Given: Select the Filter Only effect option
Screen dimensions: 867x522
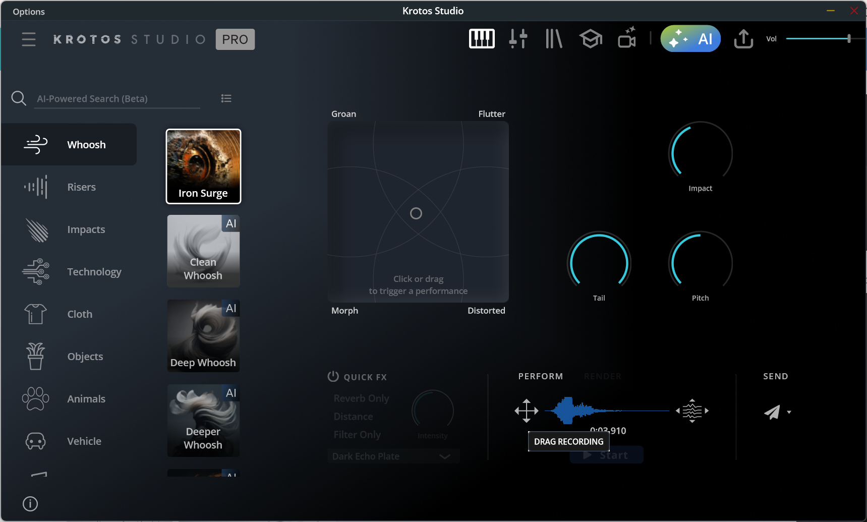Looking at the screenshot, I should [357, 435].
